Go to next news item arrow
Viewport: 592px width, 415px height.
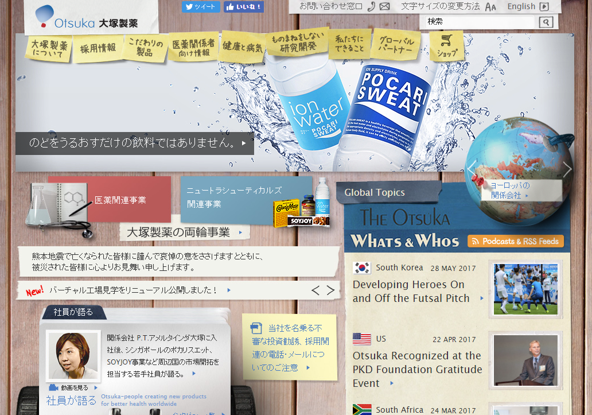click(x=330, y=290)
